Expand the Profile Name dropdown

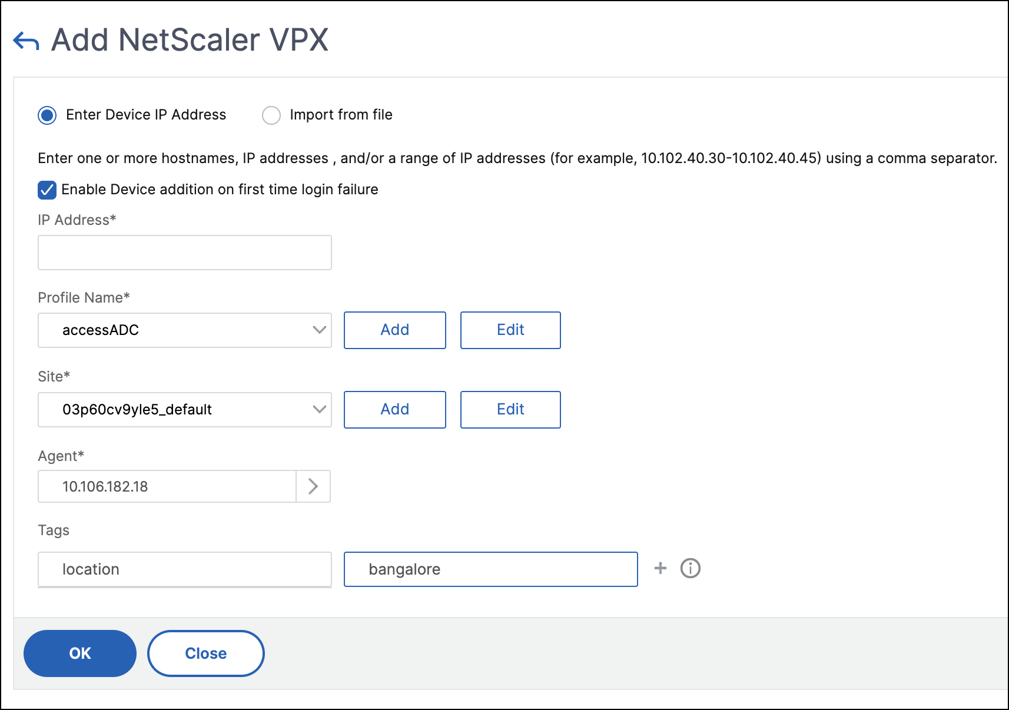pos(185,330)
